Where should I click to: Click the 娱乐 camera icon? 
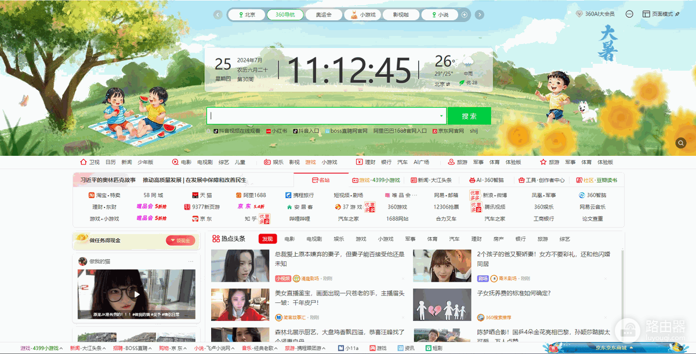(x=267, y=162)
